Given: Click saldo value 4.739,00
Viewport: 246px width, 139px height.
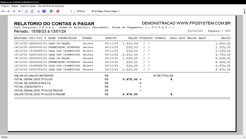Looking at the screenshot, I should point(223,55).
